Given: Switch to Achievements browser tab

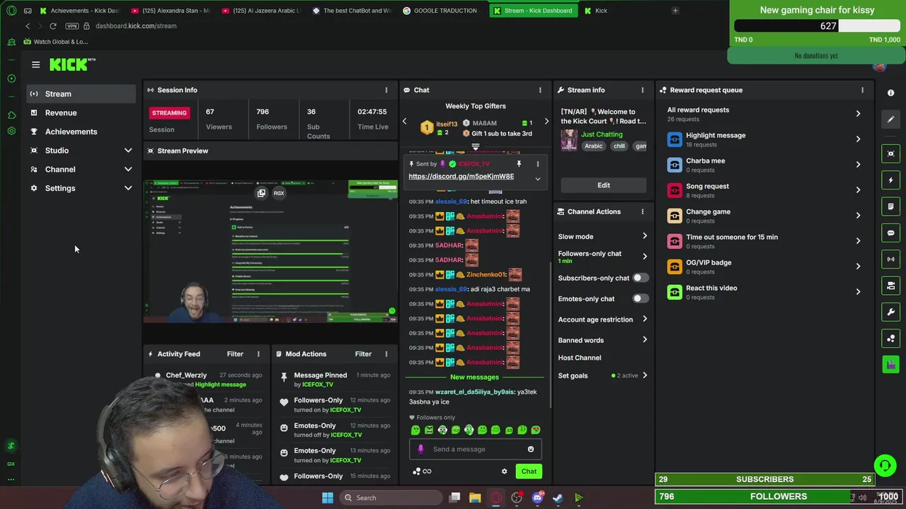Looking at the screenshot, I should click(79, 11).
